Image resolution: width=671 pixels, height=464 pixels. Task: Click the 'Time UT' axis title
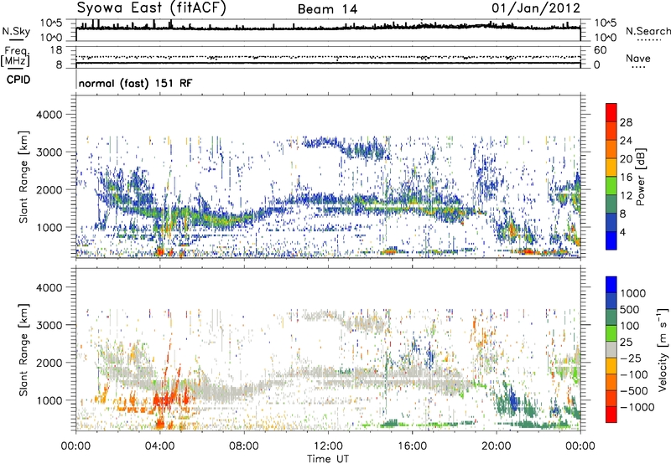click(328, 459)
